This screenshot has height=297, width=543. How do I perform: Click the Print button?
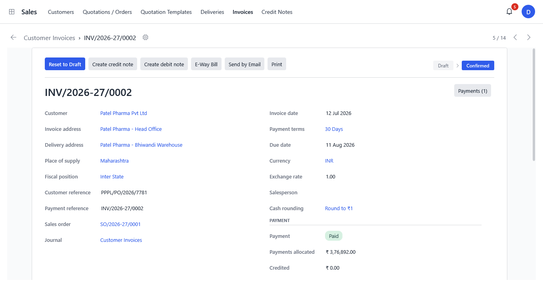[277, 64]
